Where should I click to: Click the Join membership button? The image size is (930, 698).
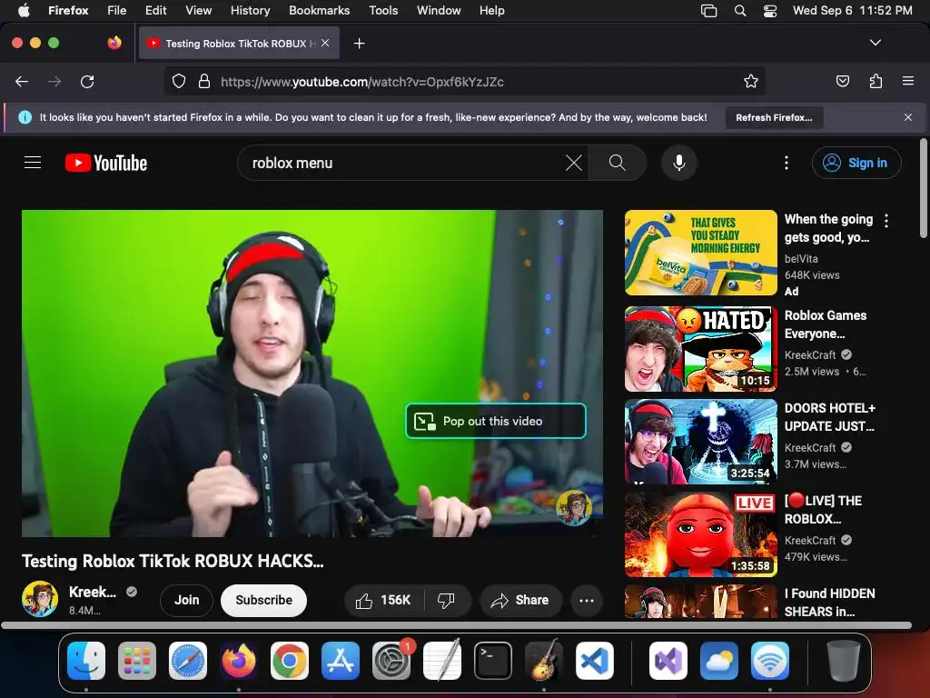coord(186,600)
